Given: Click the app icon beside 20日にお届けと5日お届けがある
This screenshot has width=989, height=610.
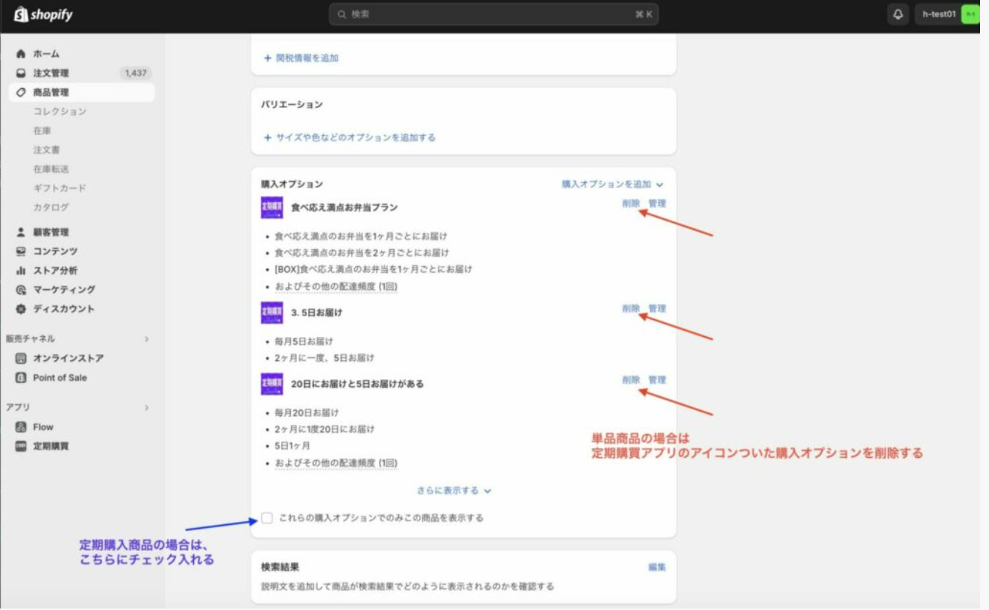Looking at the screenshot, I should [x=271, y=384].
